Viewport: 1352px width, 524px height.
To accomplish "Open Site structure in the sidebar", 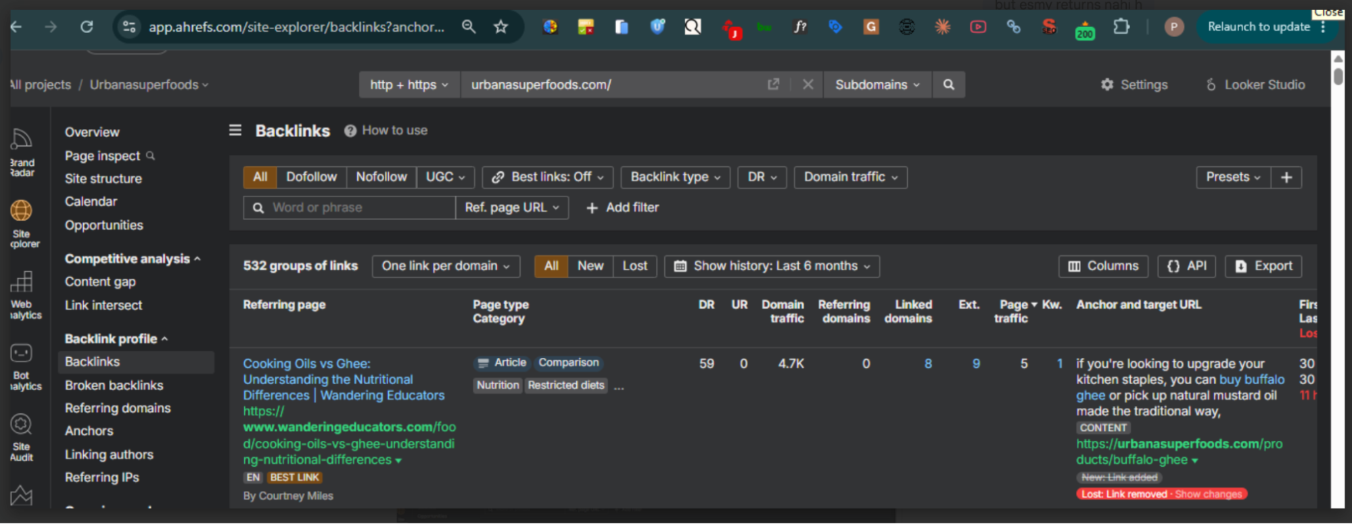I will pos(103,179).
